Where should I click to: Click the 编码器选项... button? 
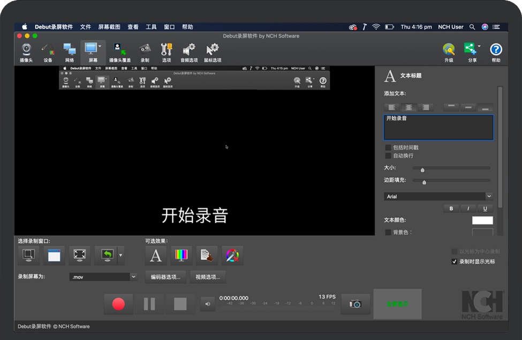coord(165,277)
